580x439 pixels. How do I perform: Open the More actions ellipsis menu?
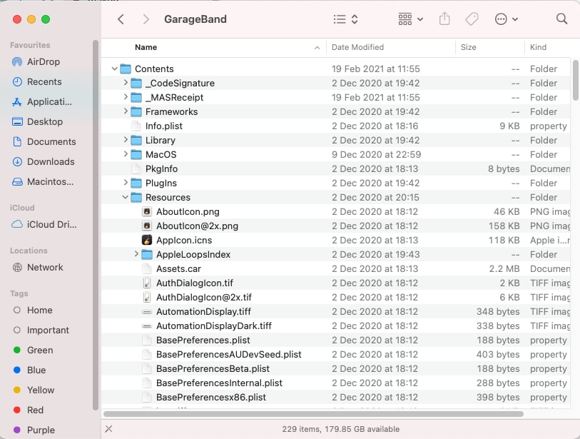click(506, 19)
